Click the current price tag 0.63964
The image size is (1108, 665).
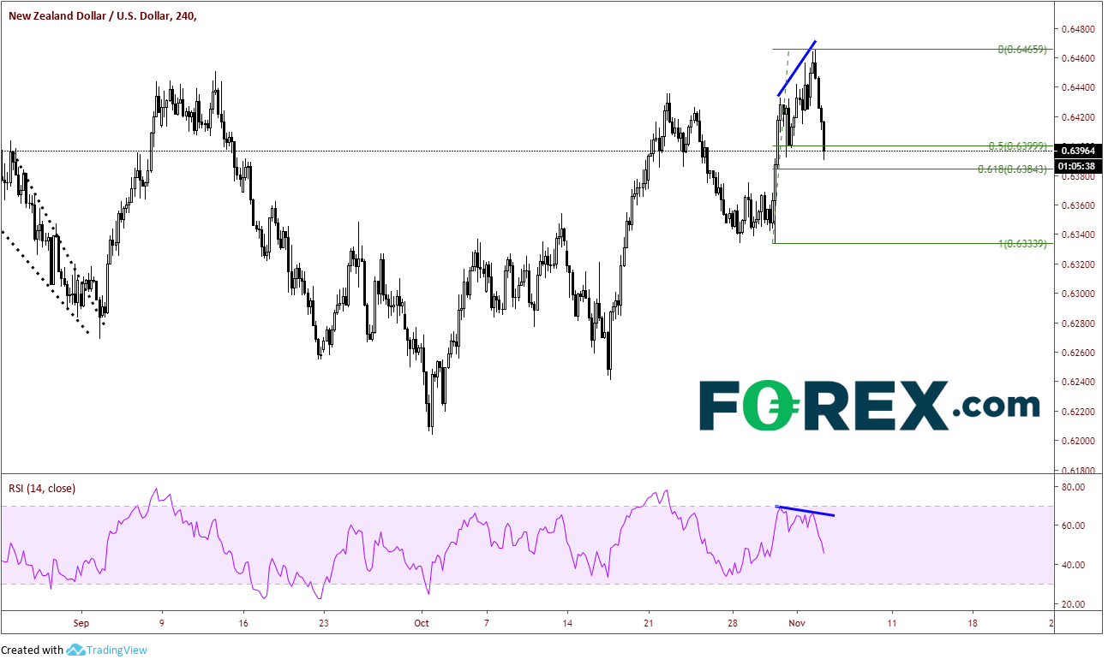coord(1079,151)
